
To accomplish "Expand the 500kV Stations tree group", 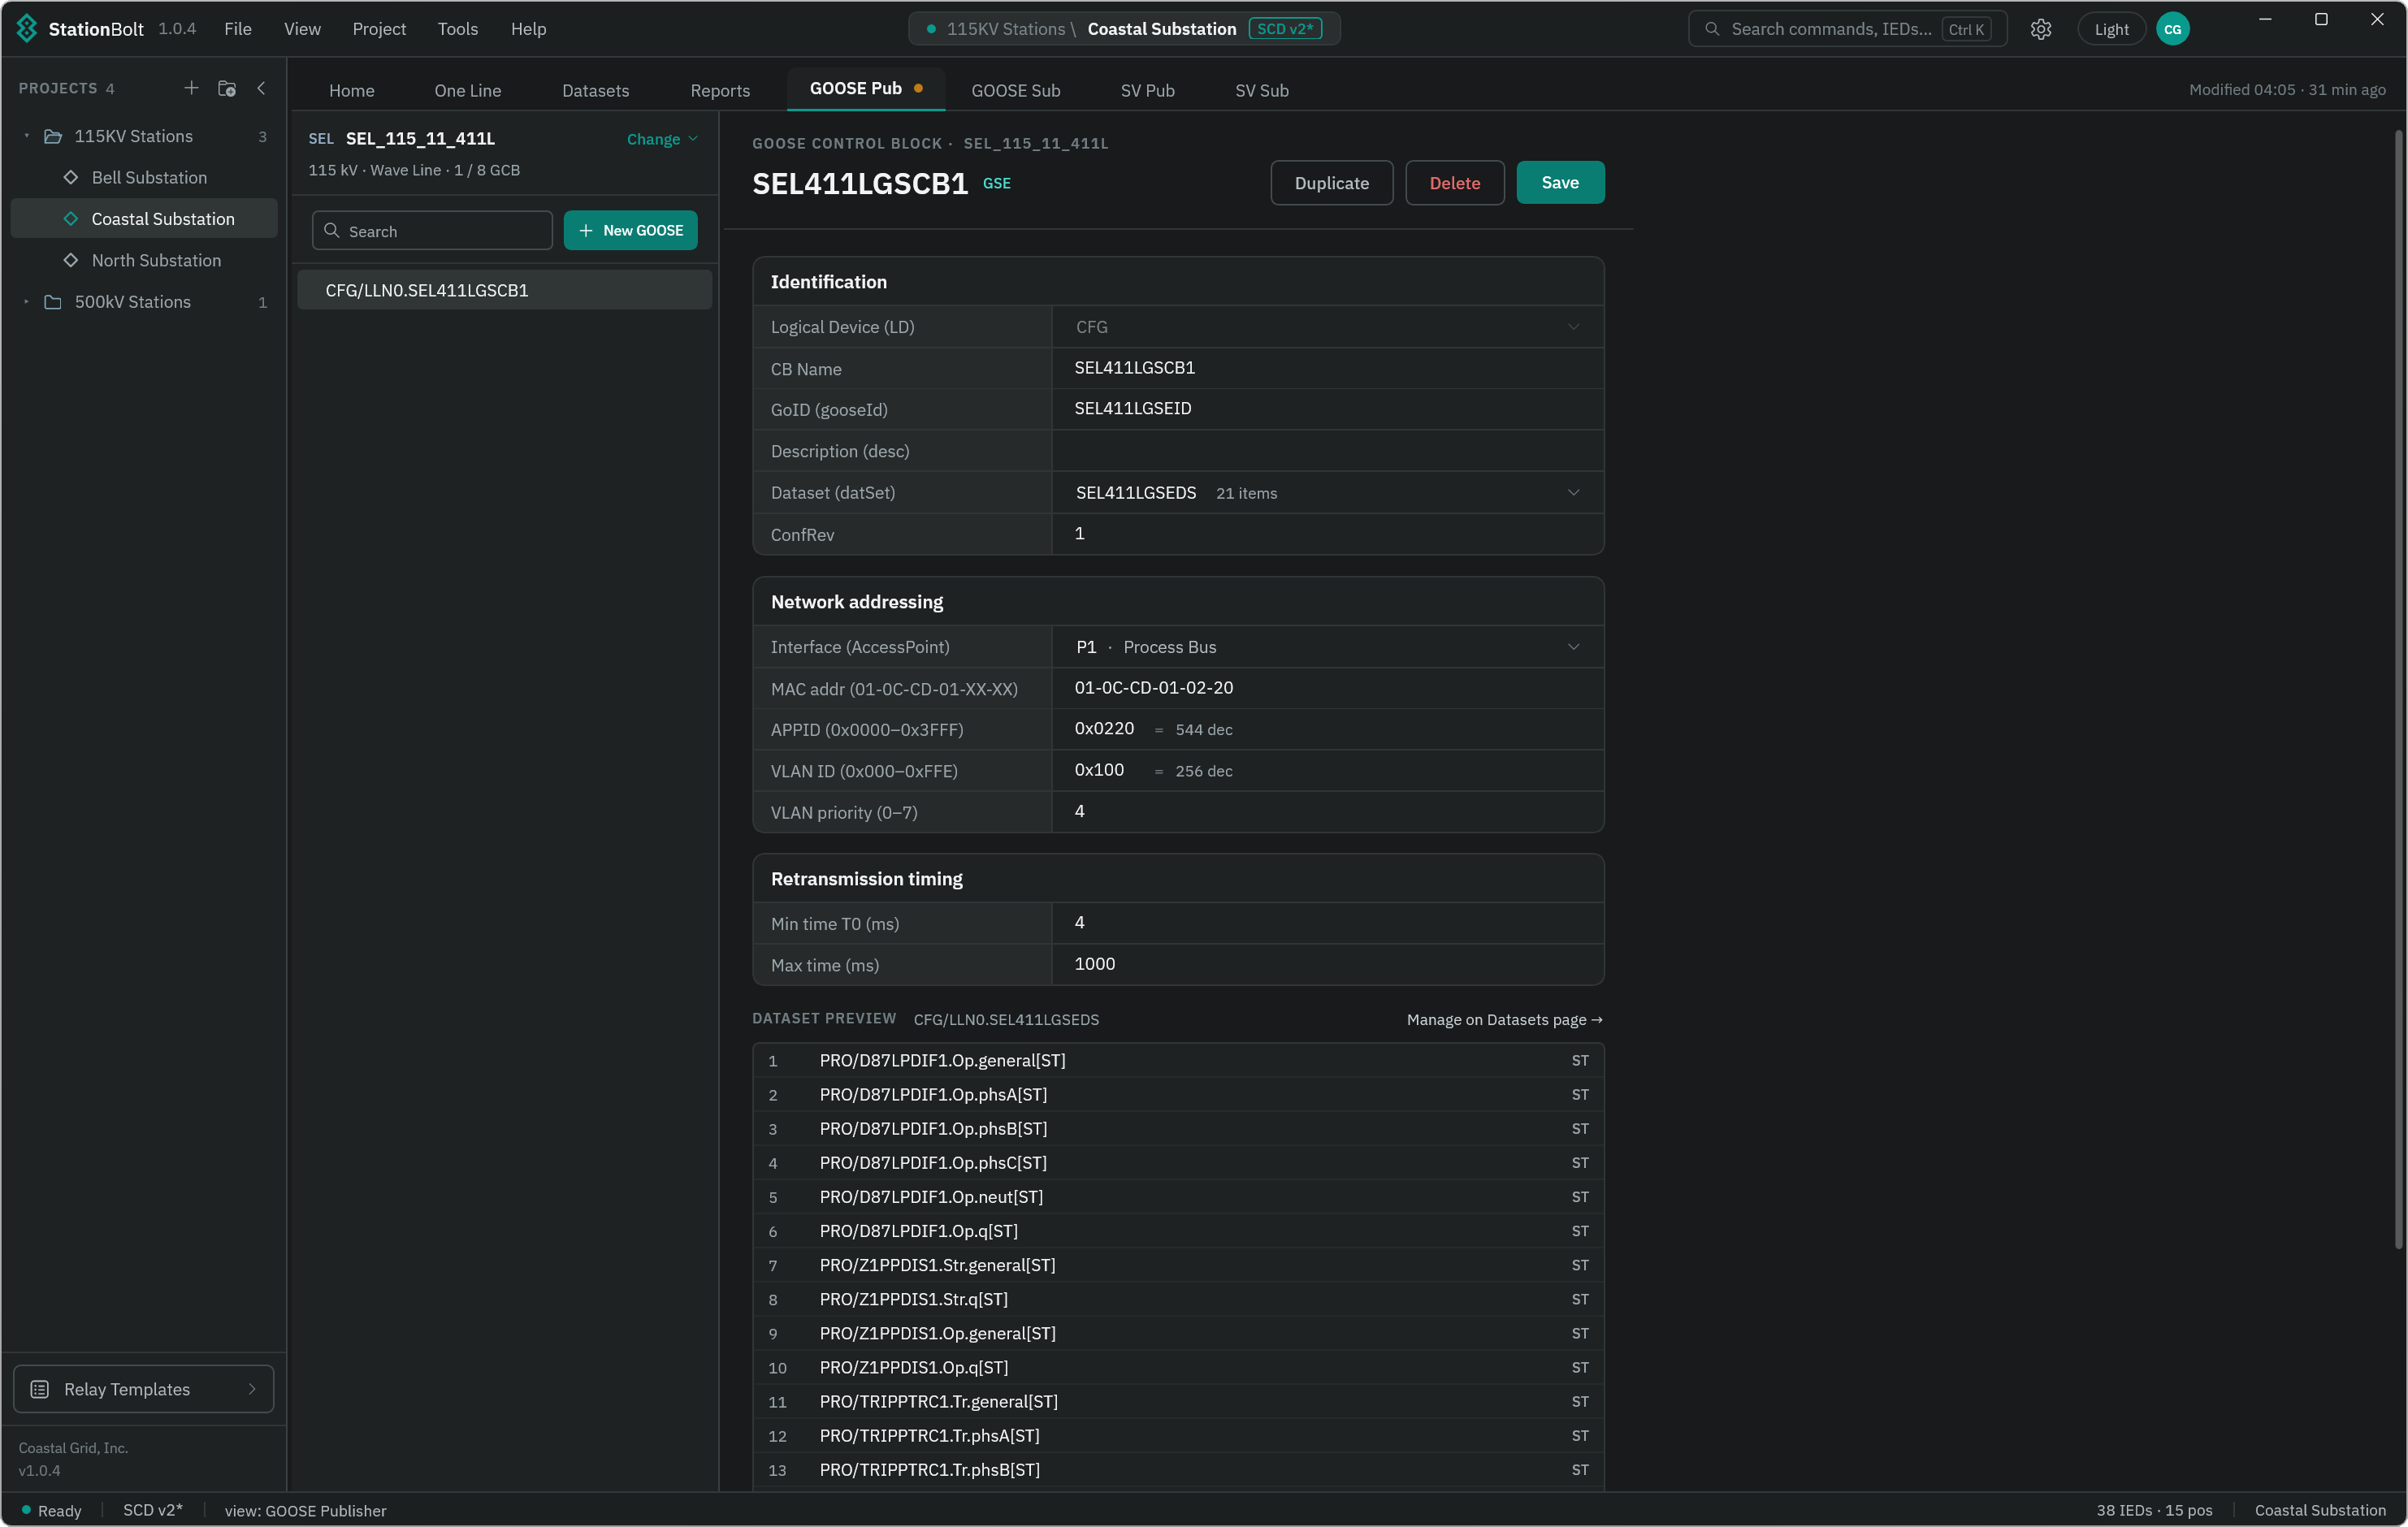I will coord(27,302).
